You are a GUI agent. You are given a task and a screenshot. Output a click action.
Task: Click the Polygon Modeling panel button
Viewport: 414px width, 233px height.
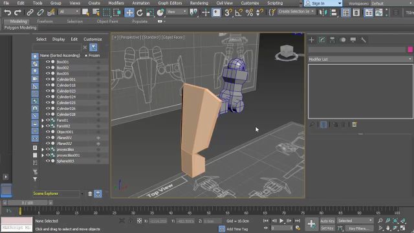coord(20,27)
